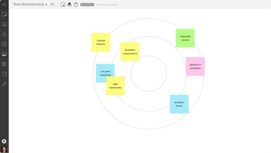Open the timer stopwatch icon

[76, 5]
